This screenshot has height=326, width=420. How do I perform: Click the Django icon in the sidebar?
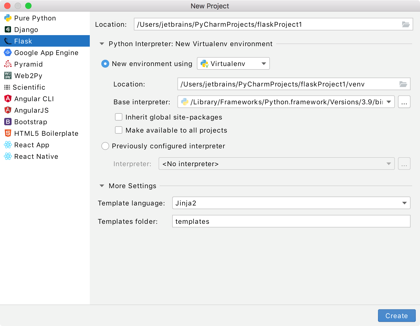click(x=8, y=29)
